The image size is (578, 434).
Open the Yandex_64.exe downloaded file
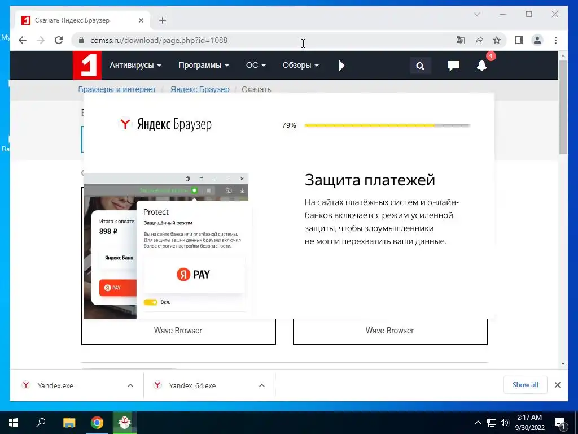click(192, 385)
